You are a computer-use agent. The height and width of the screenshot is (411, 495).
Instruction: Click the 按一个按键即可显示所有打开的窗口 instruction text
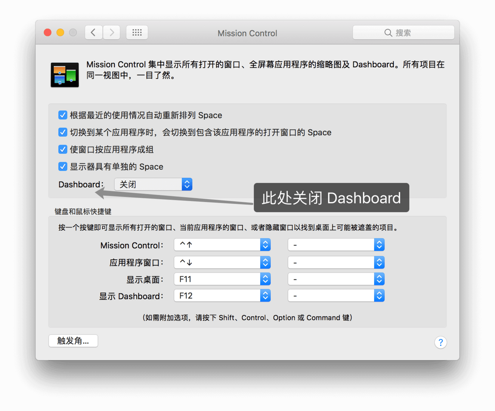pyautogui.click(x=229, y=228)
